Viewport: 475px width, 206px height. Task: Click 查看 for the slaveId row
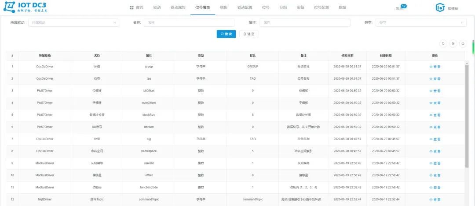(435, 163)
